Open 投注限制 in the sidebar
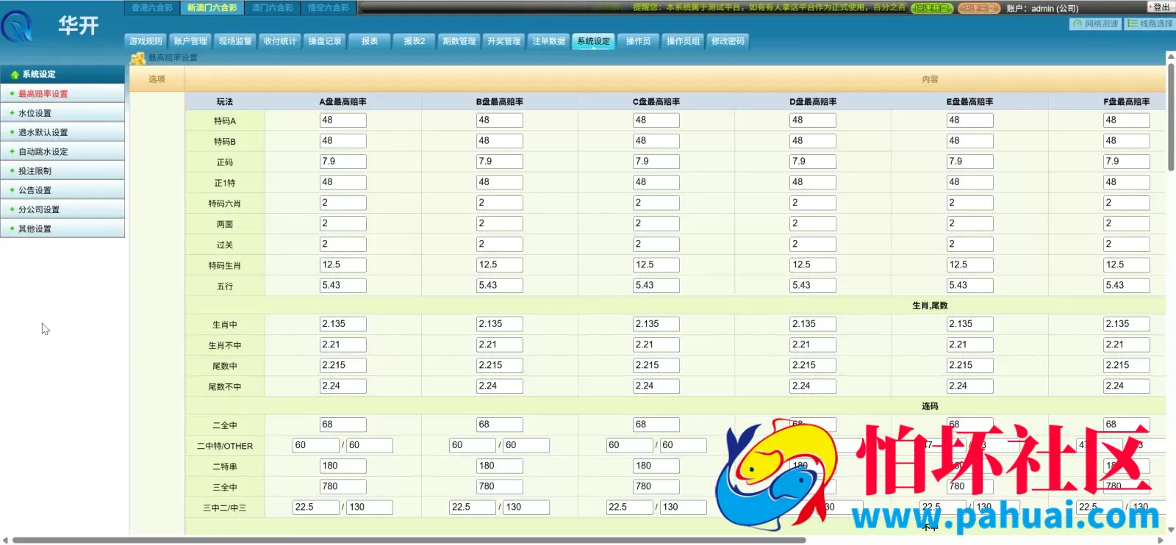 point(62,170)
